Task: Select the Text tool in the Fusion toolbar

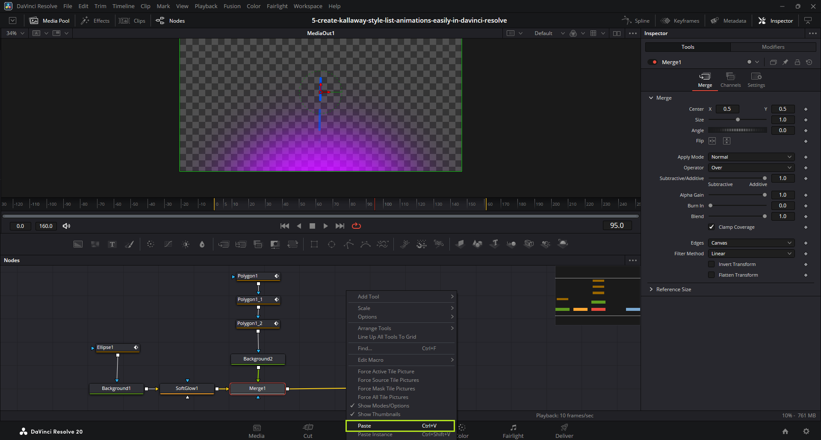Action: [x=112, y=244]
